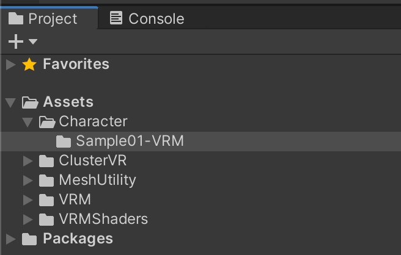Expand the VRMShaders folder arrow

tap(28, 219)
